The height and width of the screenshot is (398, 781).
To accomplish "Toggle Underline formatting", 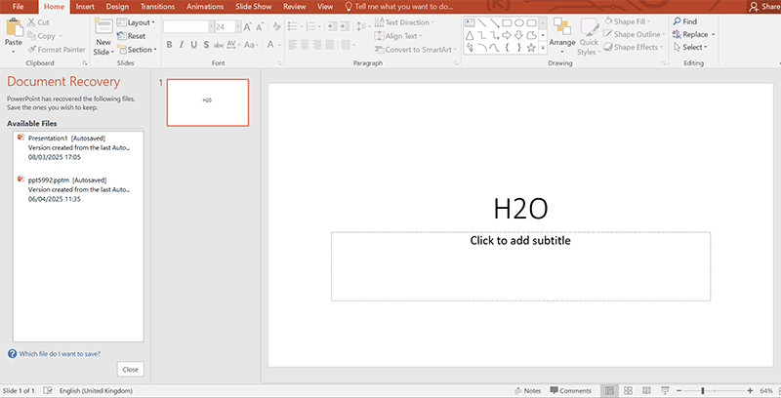I will pyautogui.click(x=193, y=45).
